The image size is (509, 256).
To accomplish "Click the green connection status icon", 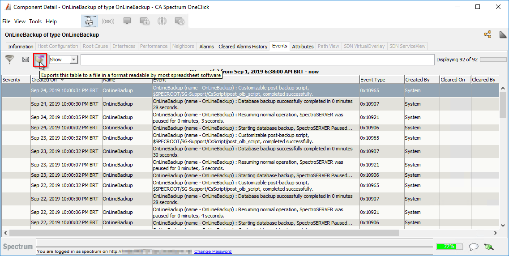I will coord(488,247).
